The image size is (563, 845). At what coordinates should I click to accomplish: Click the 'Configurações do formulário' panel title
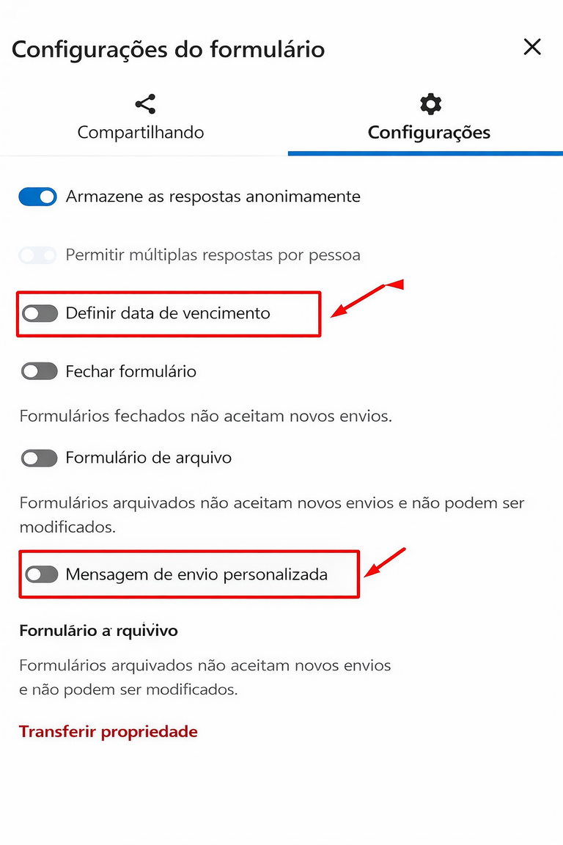click(168, 49)
